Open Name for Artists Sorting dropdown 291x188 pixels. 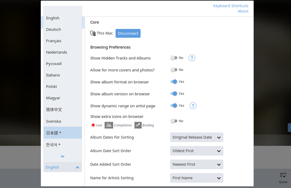pos(197,178)
